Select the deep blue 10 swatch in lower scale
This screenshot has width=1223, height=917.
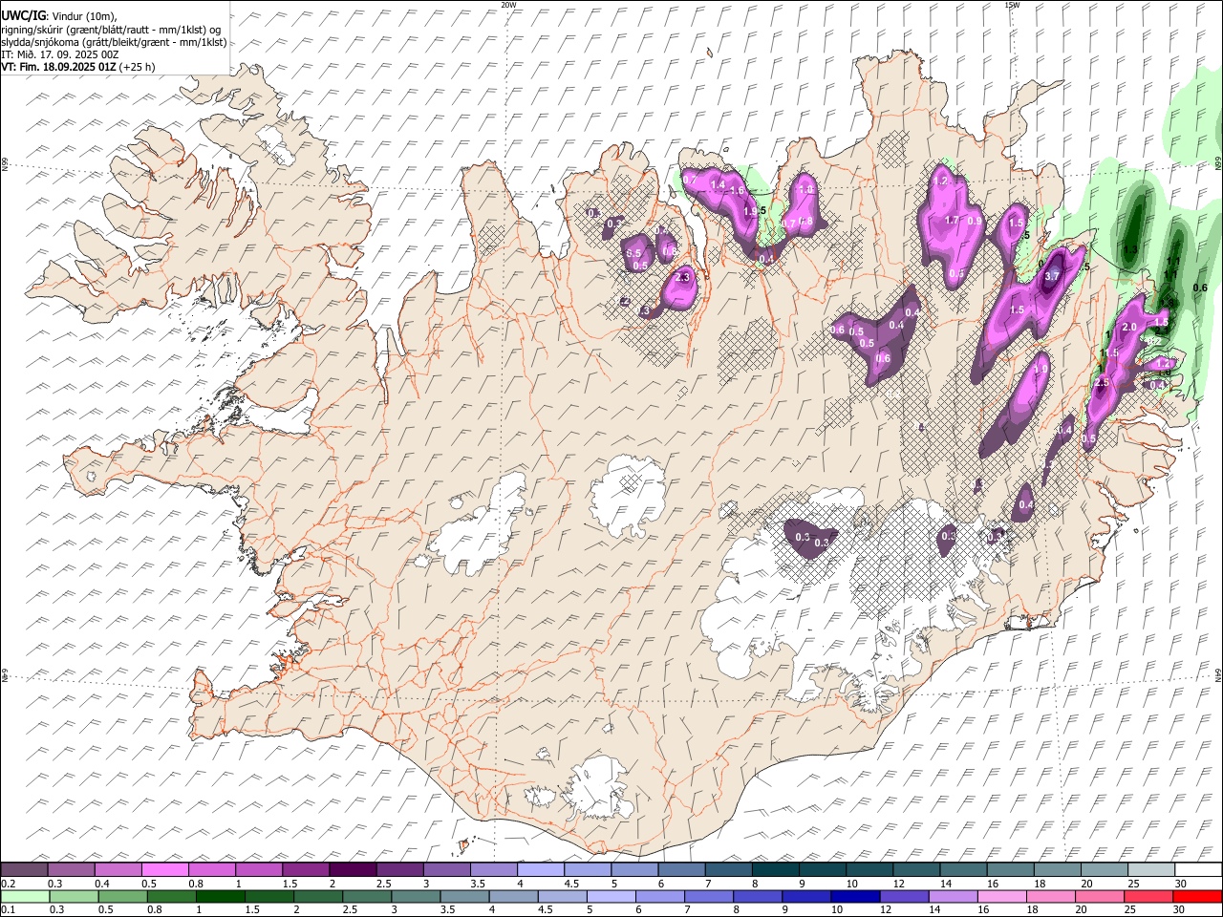click(x=855, y=897)
